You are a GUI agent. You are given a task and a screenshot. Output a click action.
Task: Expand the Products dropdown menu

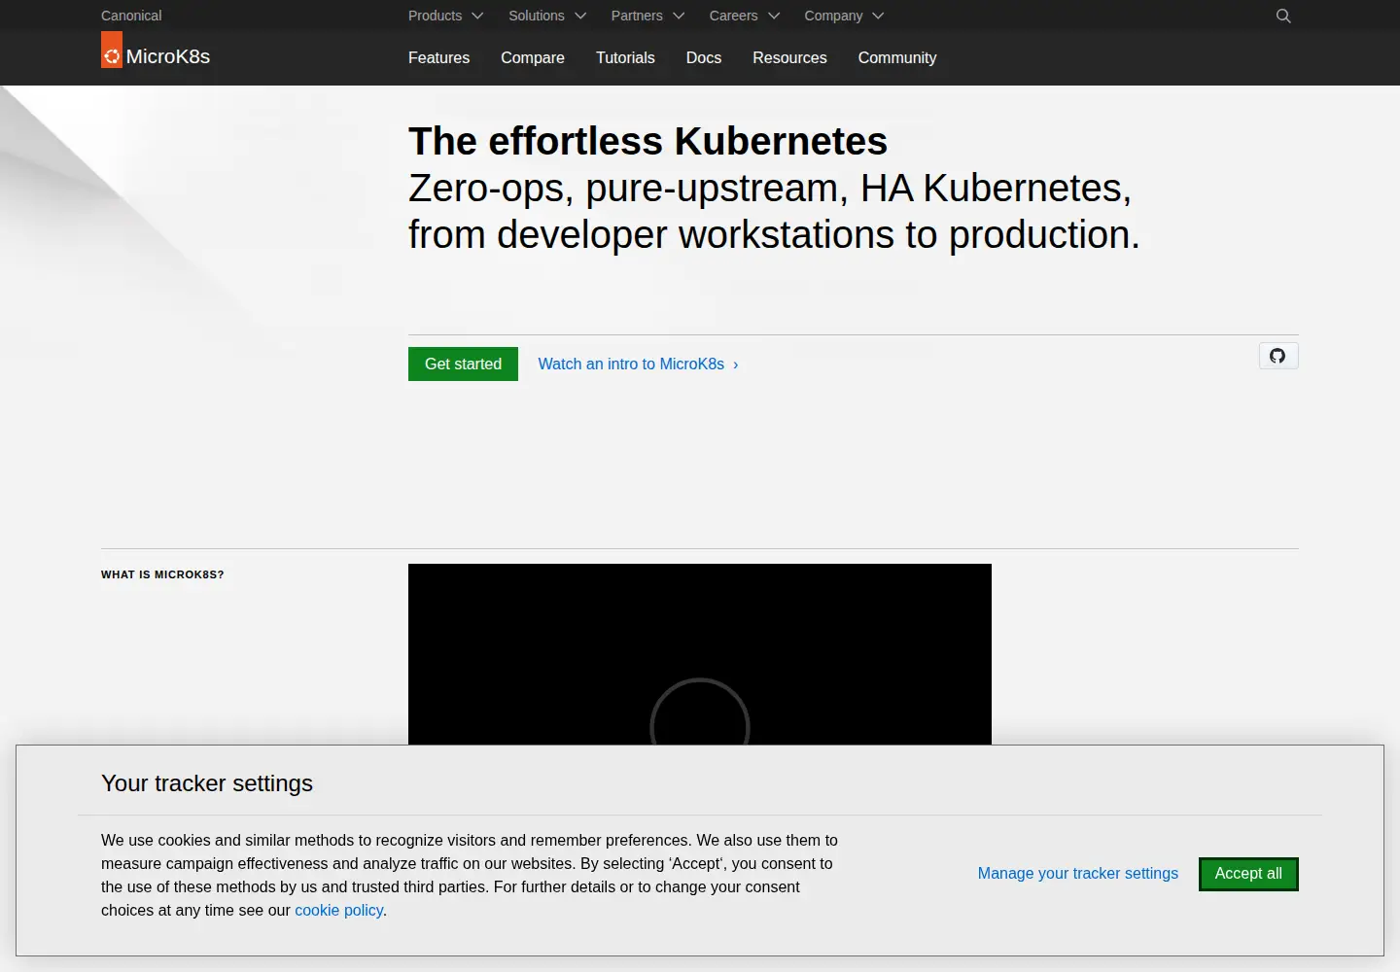[x=445, y=16]
